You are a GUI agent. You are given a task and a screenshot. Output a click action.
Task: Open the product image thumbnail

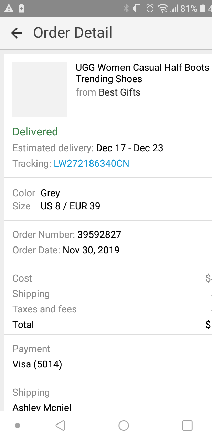pyautogui.click(x=40, y=89)
